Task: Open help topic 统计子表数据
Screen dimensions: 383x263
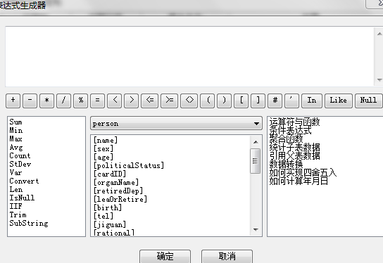Action: pos(294,147)
